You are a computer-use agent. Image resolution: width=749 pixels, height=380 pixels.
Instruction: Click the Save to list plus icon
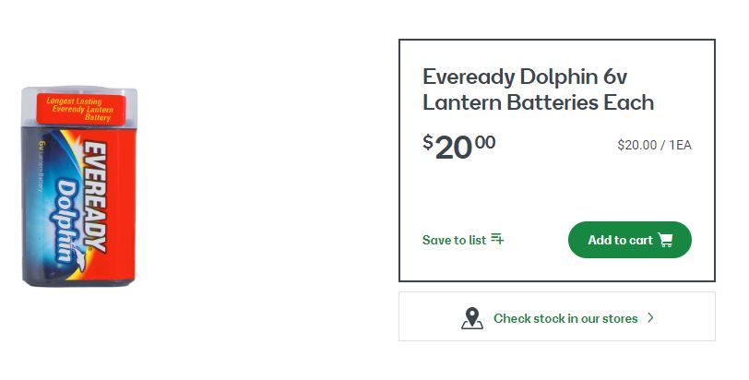[x=497, y=240]
